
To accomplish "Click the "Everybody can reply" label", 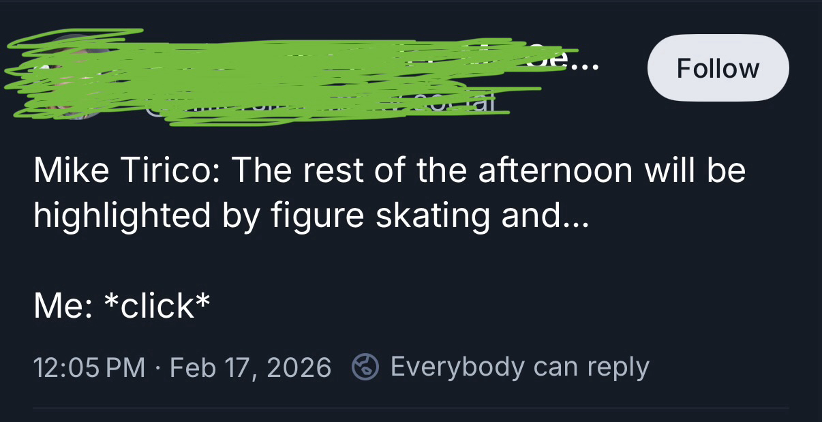I will pyautogui.click(x=519, y=367).
